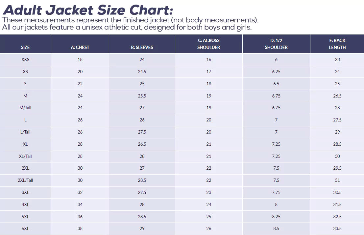Select the M/Tall size label
364x235 pixels.
click(x=25, y=108)
